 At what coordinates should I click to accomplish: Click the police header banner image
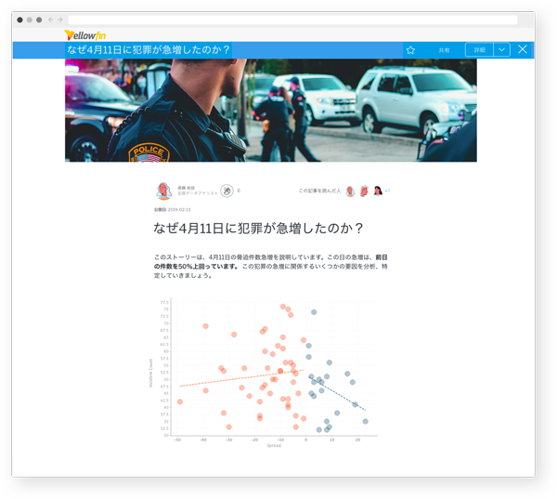[270, 111]
